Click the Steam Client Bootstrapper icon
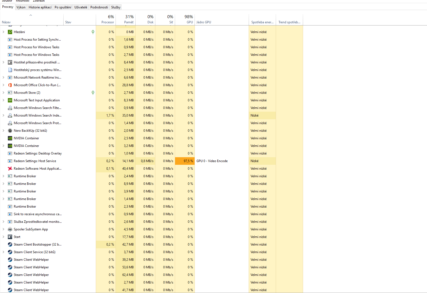This screenshot has width=427, height=293. [x=10, y=244]
